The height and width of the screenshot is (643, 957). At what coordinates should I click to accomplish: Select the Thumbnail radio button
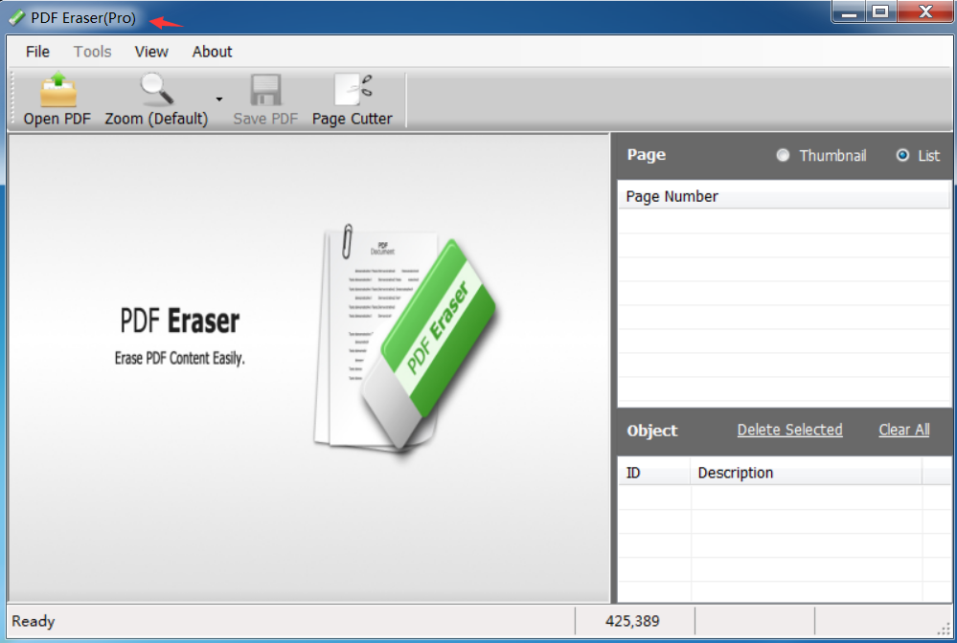(x=783, y=155)
